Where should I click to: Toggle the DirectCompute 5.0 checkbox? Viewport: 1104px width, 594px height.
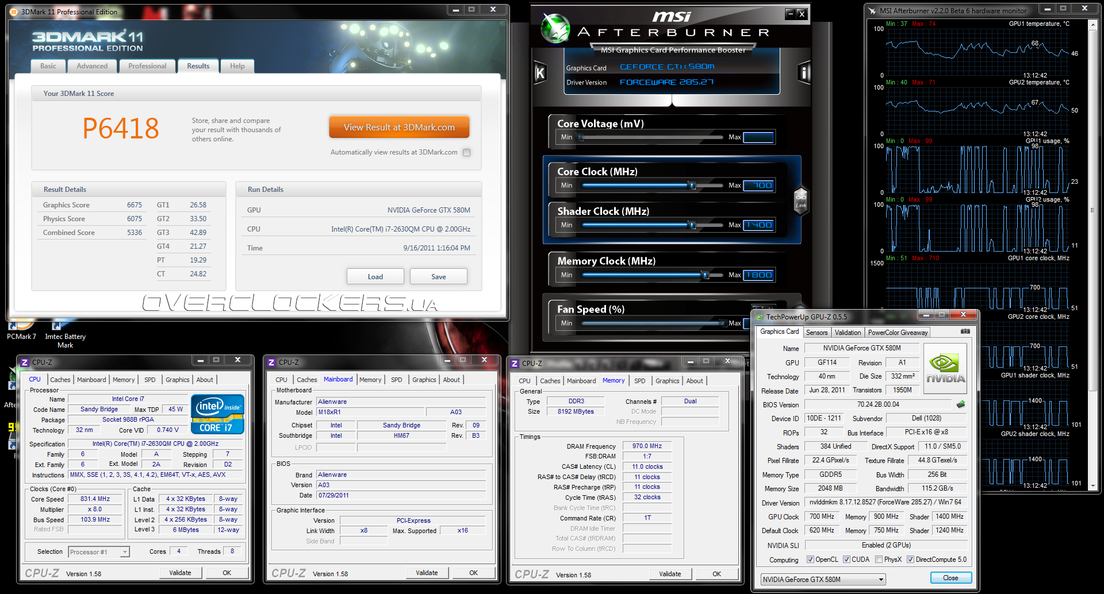click(x=910, y=560)
